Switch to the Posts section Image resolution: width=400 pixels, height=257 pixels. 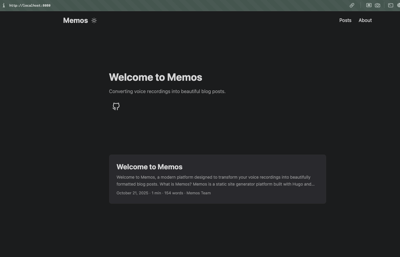345,20
